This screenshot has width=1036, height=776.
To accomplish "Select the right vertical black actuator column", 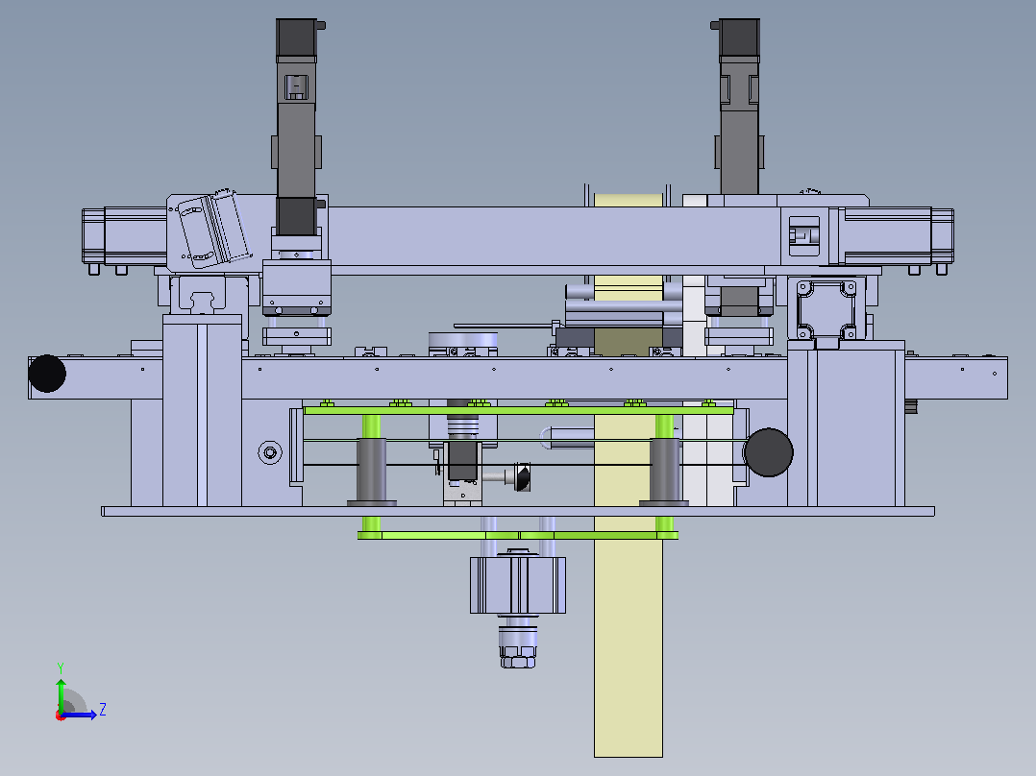I will coord(739,107).
